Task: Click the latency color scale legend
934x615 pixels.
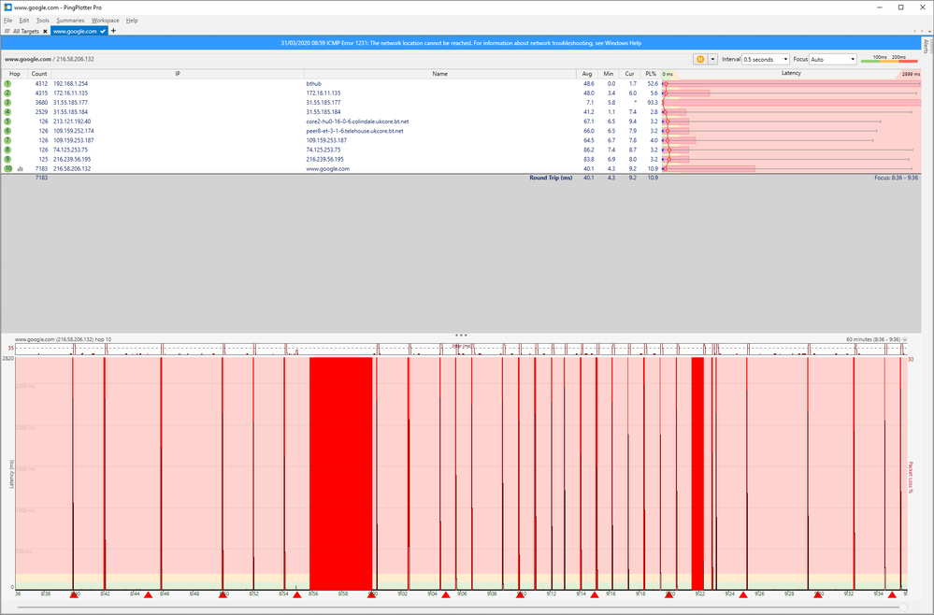Action: (888, 59)
